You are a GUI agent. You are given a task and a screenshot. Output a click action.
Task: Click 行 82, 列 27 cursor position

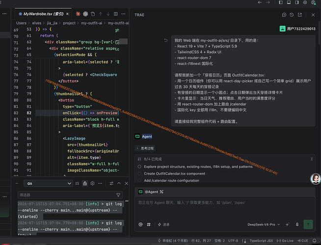coord(201,241)
